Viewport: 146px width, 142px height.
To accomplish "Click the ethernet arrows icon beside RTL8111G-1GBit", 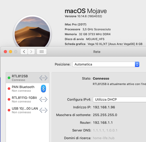I will tap(43, 99).
